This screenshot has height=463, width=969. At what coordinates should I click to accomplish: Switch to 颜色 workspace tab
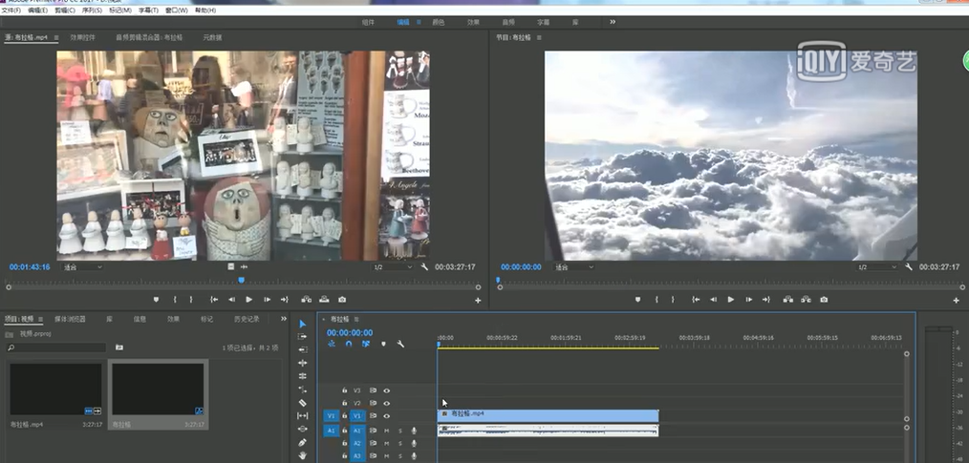[x=438, y=22]
